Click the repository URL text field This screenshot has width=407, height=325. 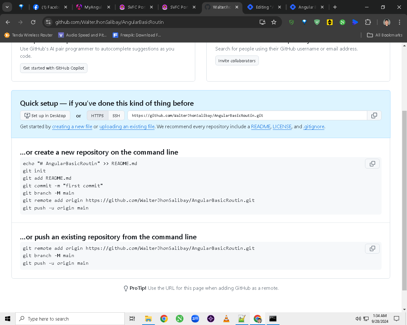(247, 116)
